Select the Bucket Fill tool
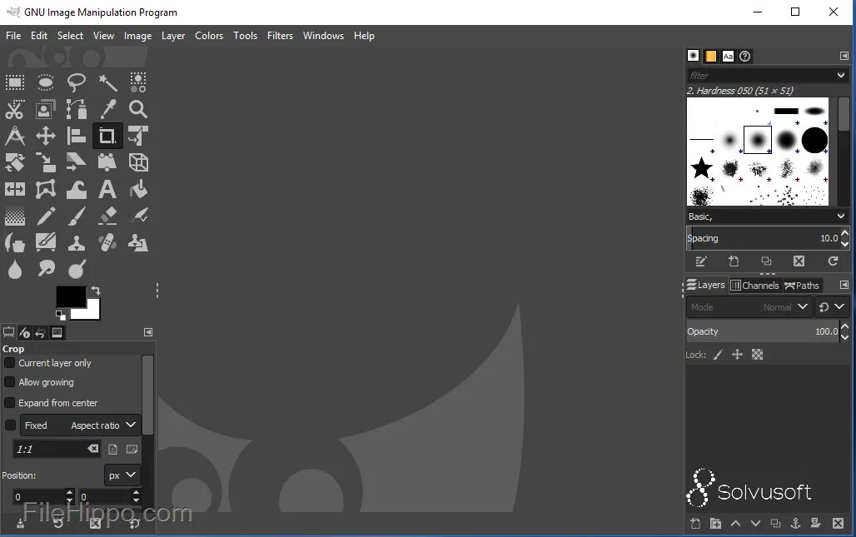Viewport: 856px width, 537px height. (x=138, y=189)
